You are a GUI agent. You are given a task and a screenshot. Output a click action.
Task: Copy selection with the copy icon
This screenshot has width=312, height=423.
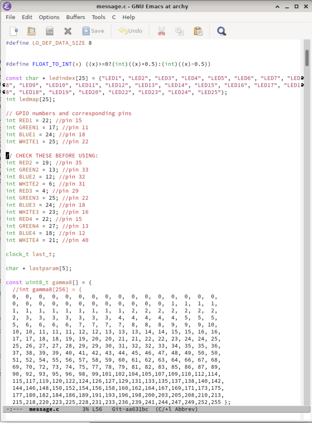(180, 31)
